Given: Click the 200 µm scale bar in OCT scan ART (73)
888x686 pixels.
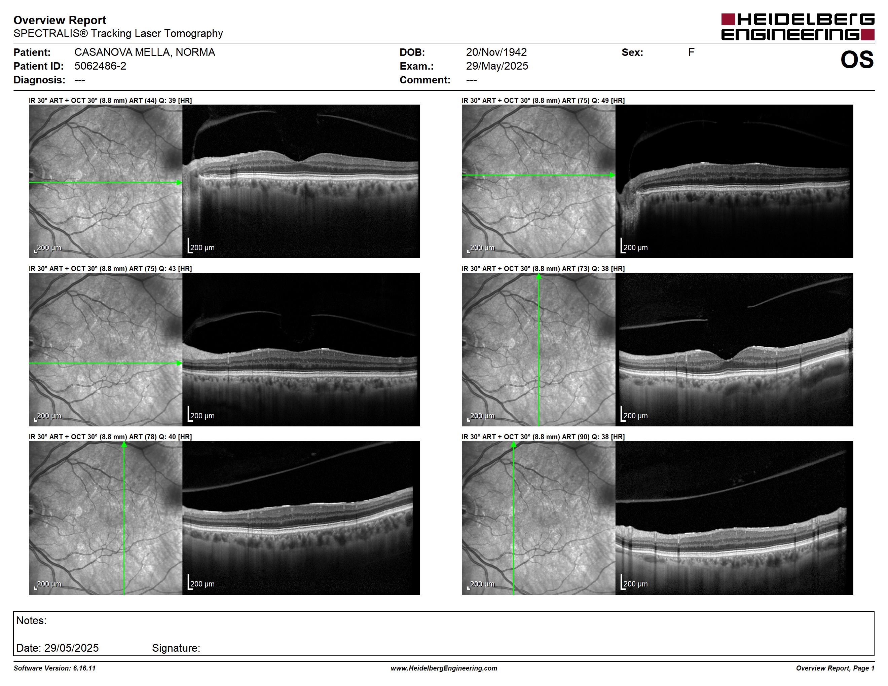Looking at the screenshot, I should tap(634, 414).
